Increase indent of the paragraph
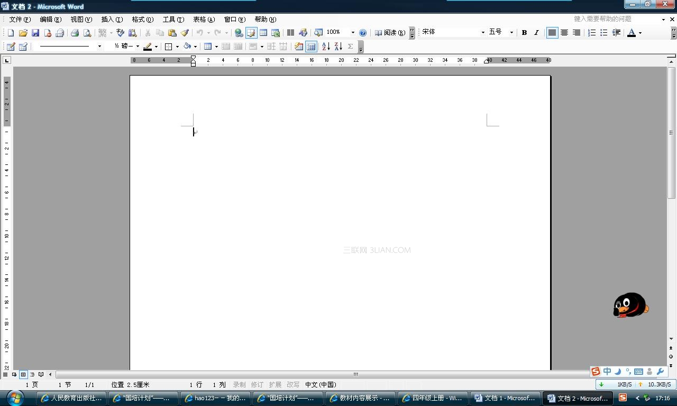Viewport: 677px width, 406px height. pos(616,33)
